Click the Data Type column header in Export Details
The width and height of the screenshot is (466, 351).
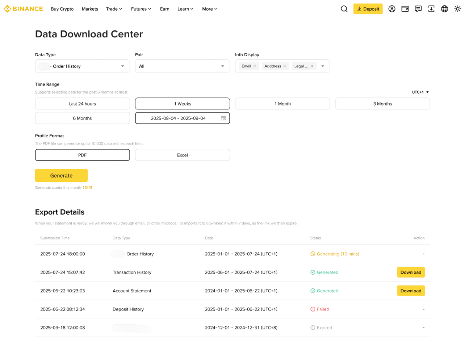point(121,238)
